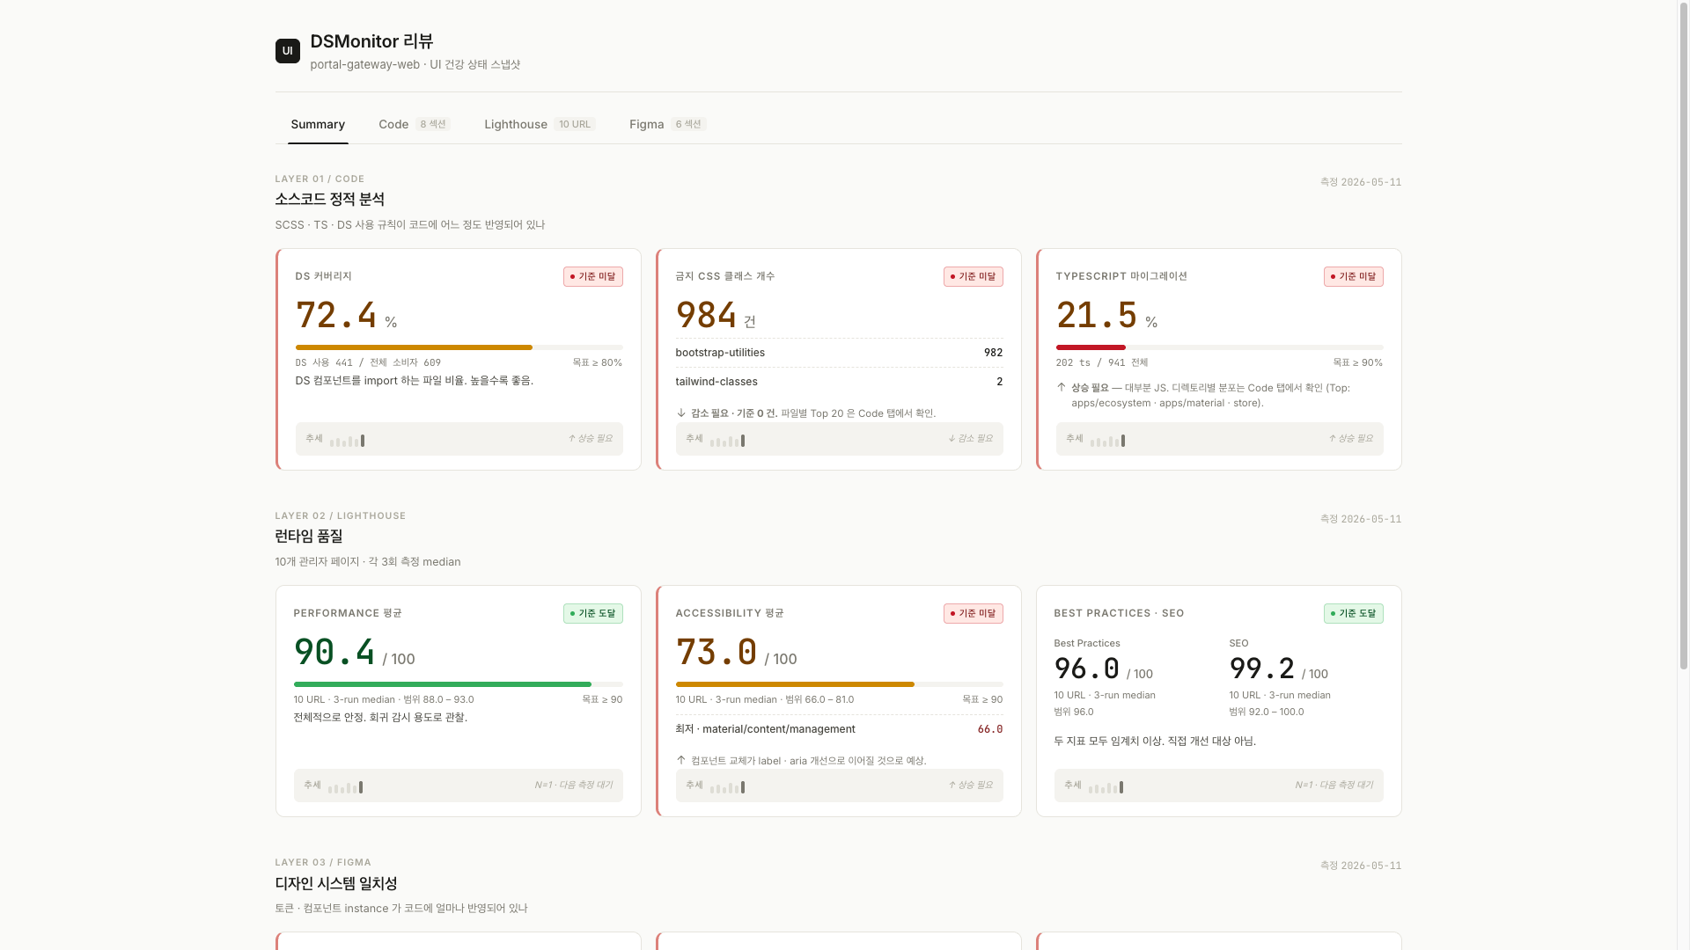
Task: Click the 202 ts / 941 전체 text
Action: coord(1102,362)
